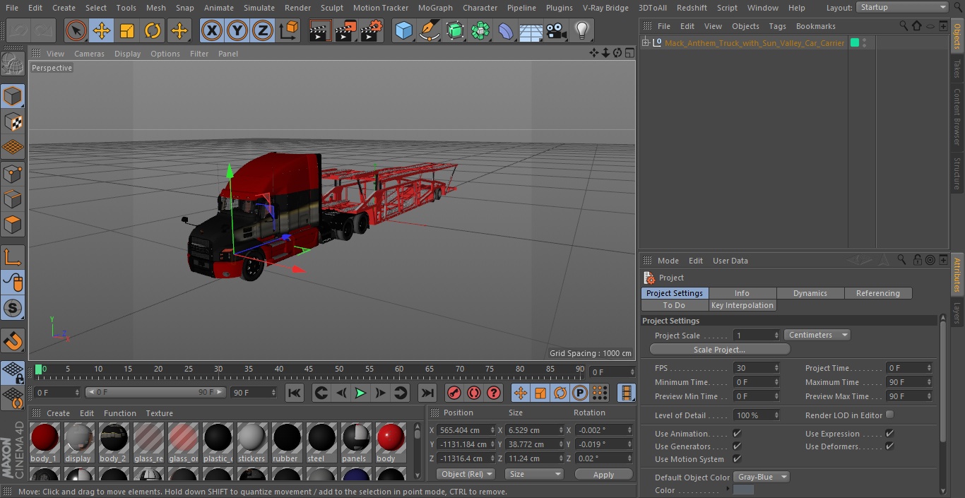Toggle Use Motion System checkbox
965x498 pixels.
(x=737, y=458)
